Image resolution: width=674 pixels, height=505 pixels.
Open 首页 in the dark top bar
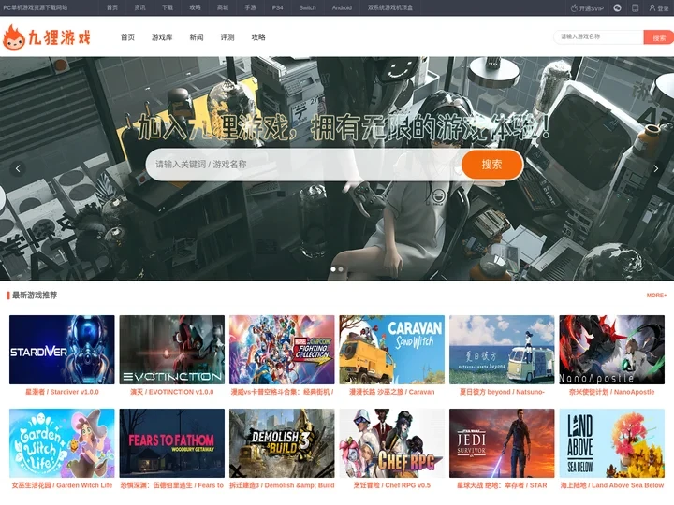pos(112,7)
